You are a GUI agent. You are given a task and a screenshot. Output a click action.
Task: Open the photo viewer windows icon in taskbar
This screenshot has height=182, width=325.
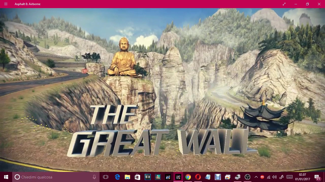227,177
